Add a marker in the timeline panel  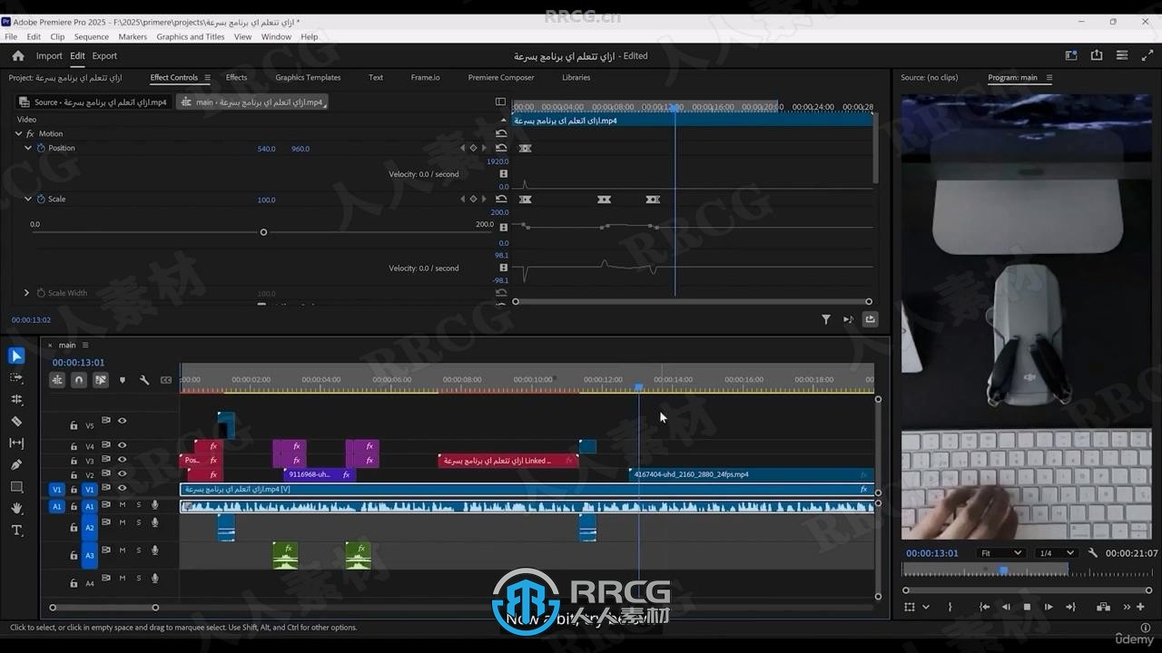123,380
